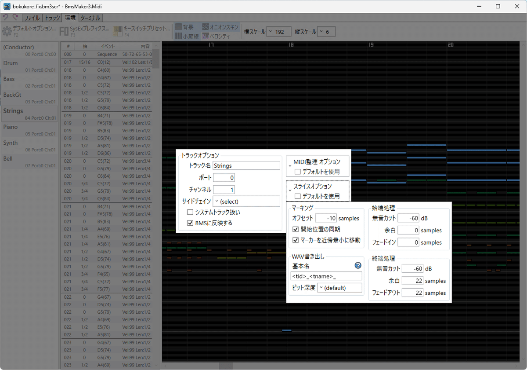The width and height of the screenshot is (527, 370).
Task: Toggle ベロシティ velocity display icon
Action: (x=206, y=36)
